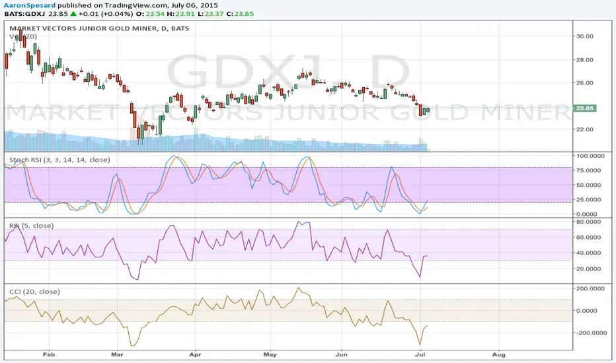Click the 200.0000 CCI axis label
The image size is (616, 363).
[x=590, y=288]
